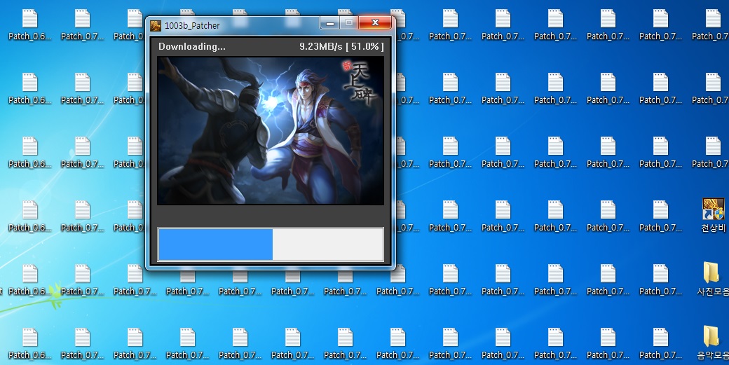Viewport: 729px width, 365px height.
Task: Click the greyed-out maximize button of 1003b_Patcher
Action: (348, 22)
